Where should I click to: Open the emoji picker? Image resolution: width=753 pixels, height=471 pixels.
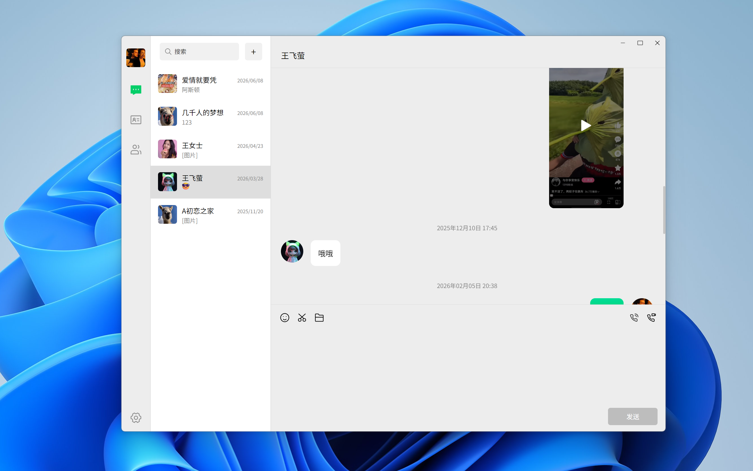[285, 317]
